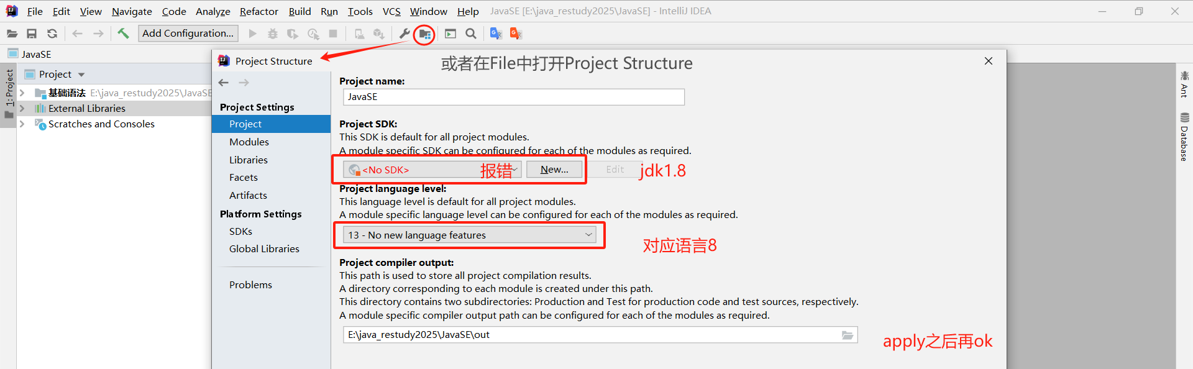Screen dimensions: 1193x369
Task: Open the Run menu
Action: coord(329,11)
